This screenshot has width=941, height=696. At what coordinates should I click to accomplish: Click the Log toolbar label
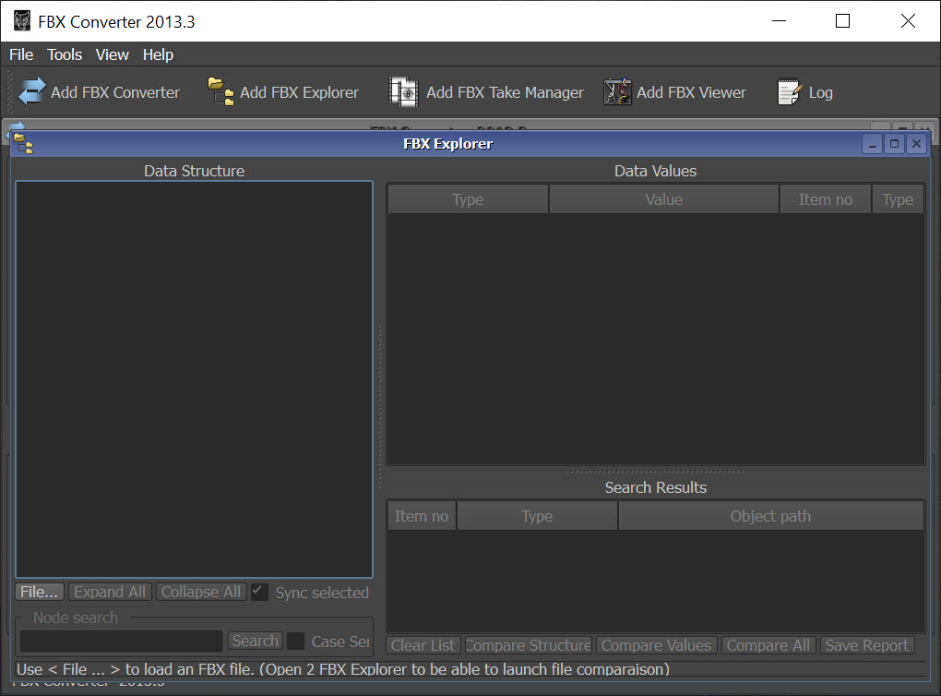click(820, 92)
